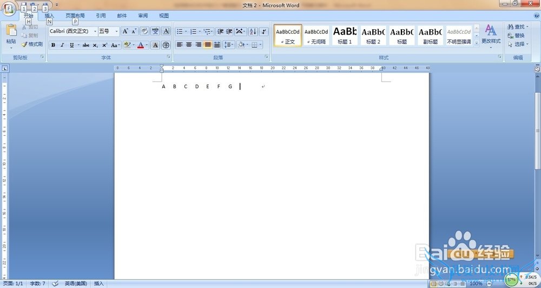
Task: Toggle the ruler button above the scrollbar
Action: pos(538,69)
